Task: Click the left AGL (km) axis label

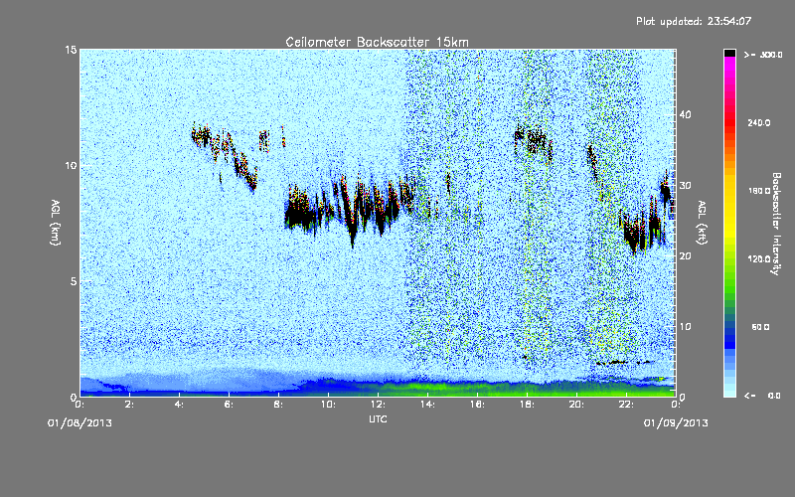Action: click(x=56, y=222)
